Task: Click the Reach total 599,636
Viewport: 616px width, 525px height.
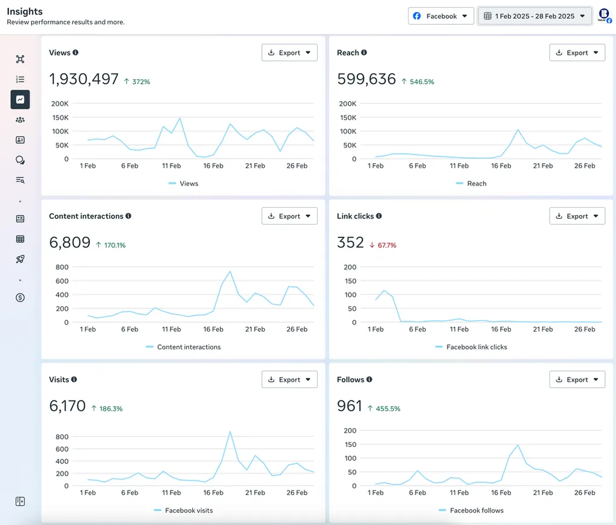Action: 366,79
